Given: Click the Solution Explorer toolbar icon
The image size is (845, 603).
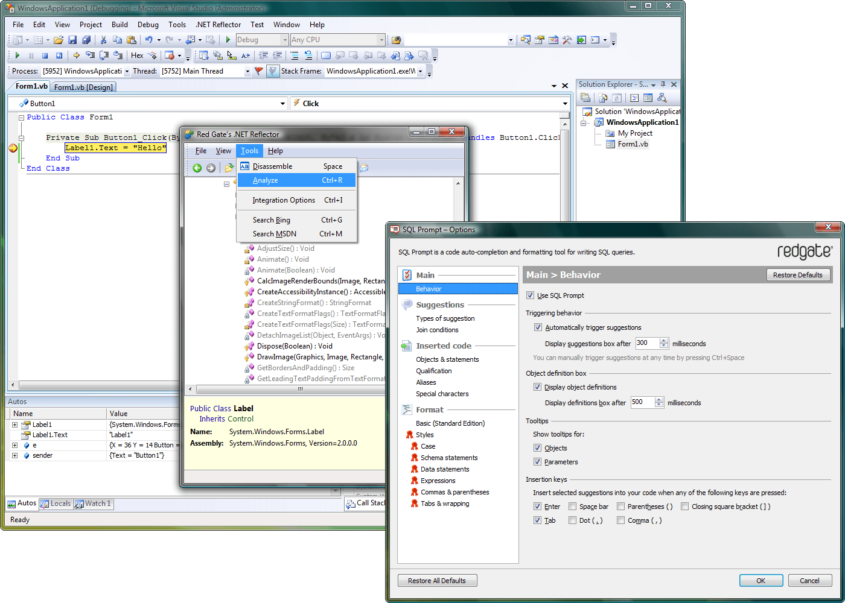Looking at the screenshot, I should 526,40.
